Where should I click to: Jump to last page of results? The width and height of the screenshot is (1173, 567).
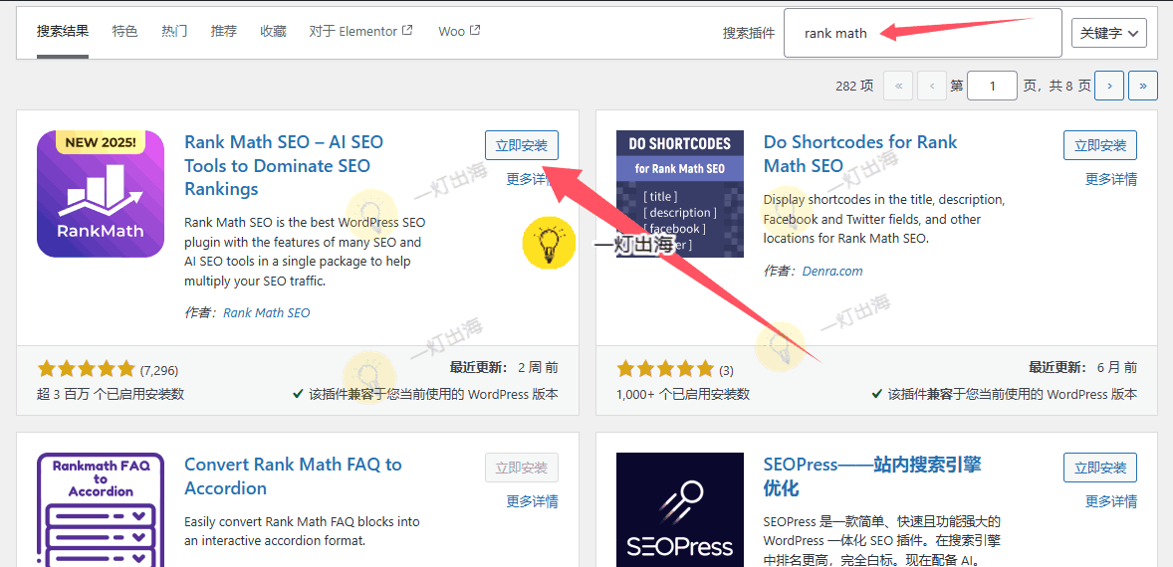tap(1142, 86)
